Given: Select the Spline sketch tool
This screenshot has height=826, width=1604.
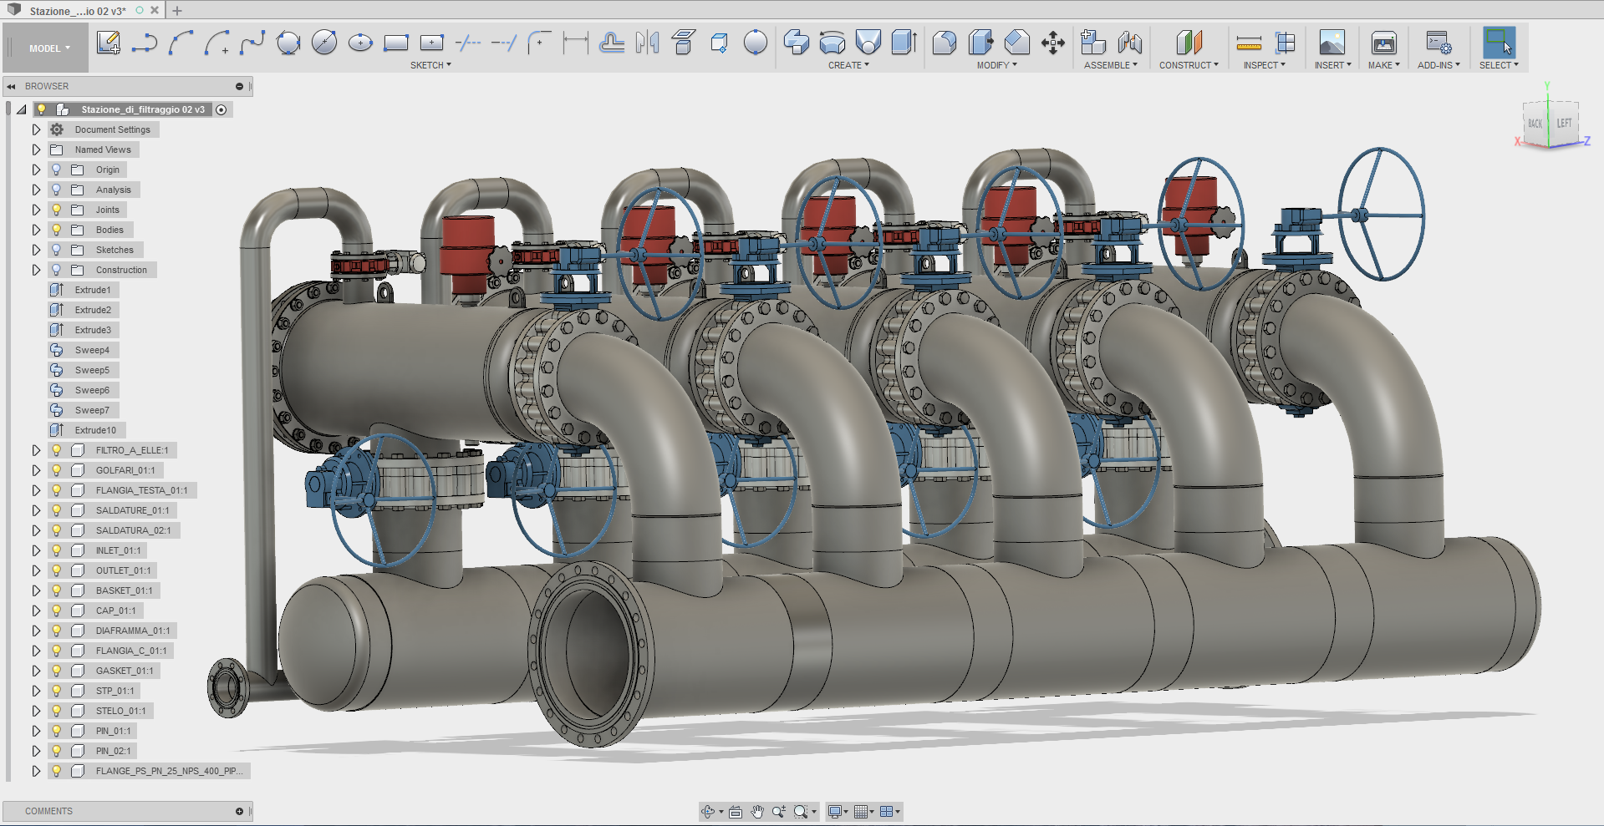Looking at the screenshot, I should [252, 43].
